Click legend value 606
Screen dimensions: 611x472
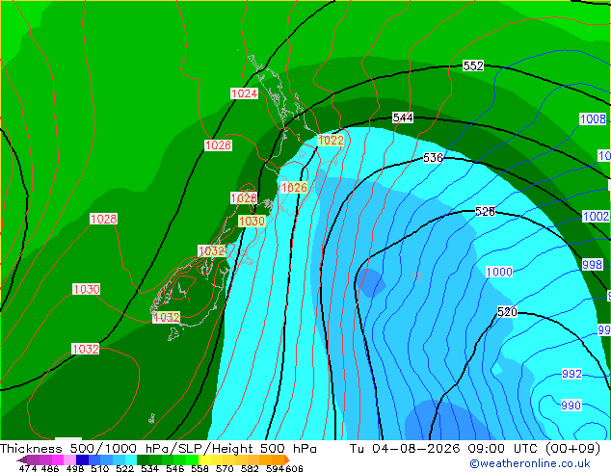pos(294,468)
